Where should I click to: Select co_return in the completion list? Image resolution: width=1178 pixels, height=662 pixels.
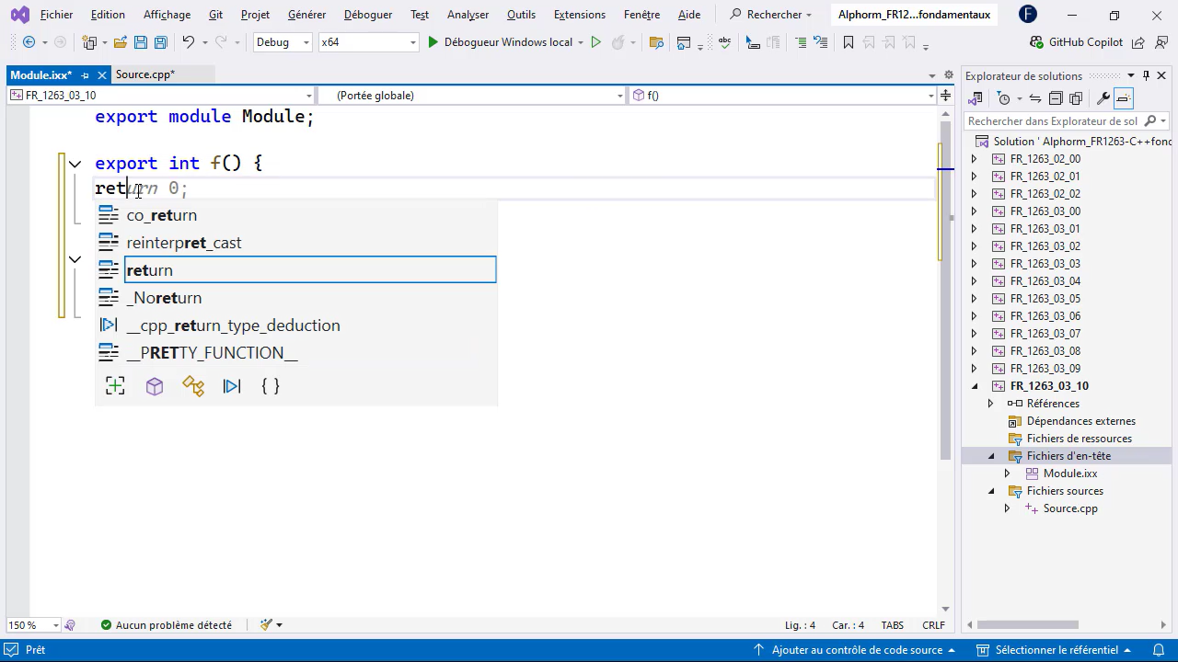coord(162,214)
